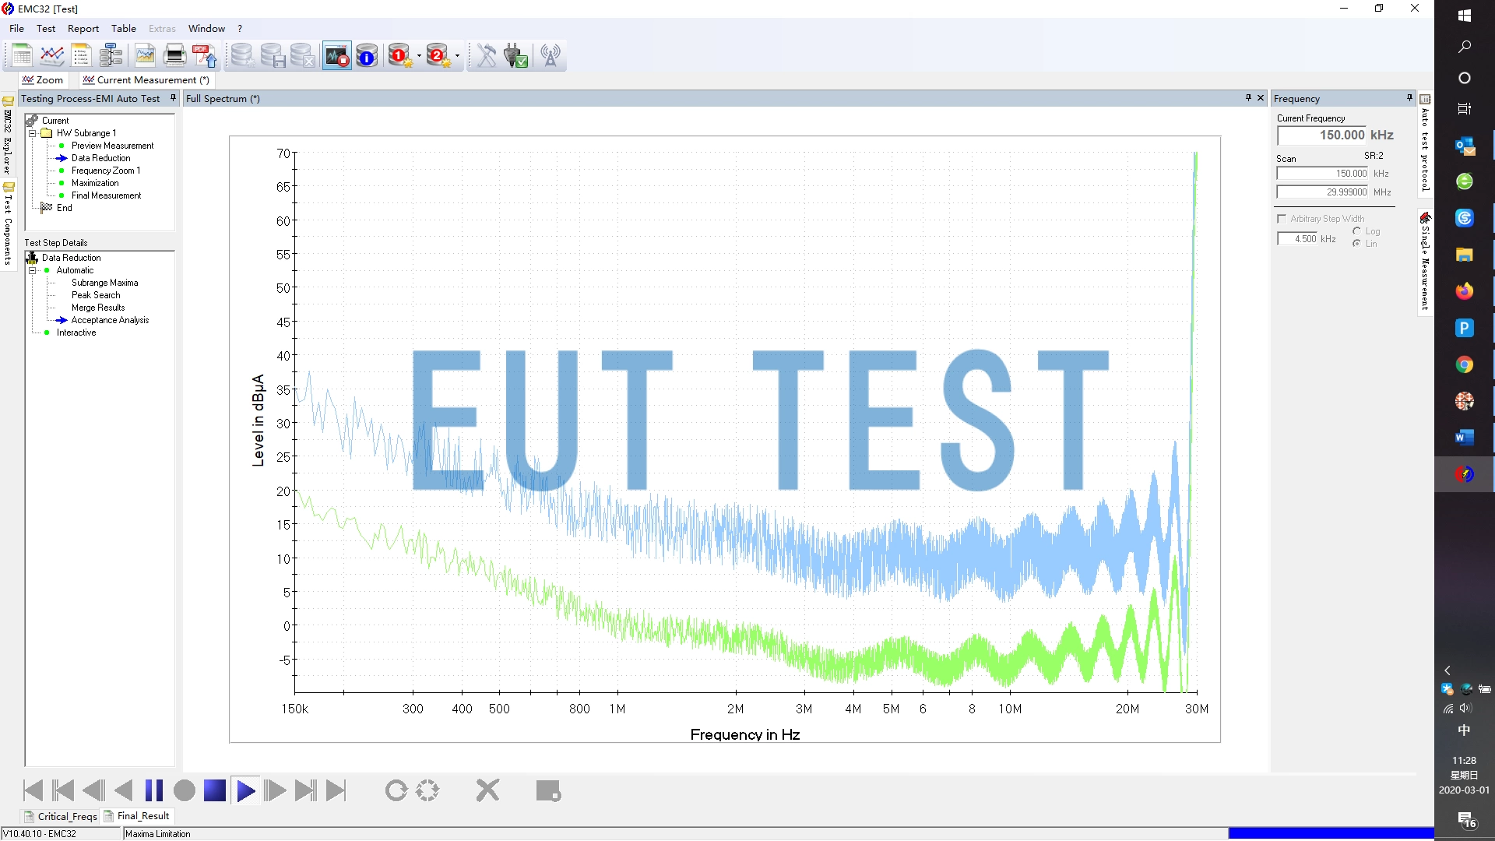
Task: Click the tools hammer and wrench icon
Action: pos(487,55)
